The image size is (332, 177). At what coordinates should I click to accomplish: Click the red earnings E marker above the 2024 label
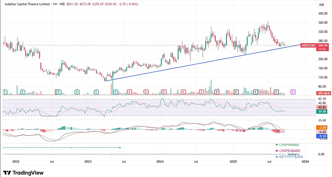click(164, 92)
